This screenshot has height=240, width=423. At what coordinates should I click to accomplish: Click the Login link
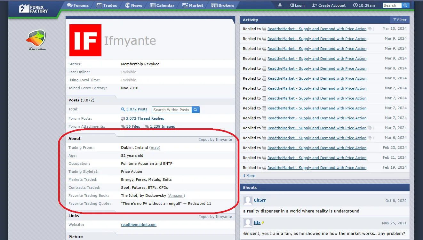[x=297, y=5]
